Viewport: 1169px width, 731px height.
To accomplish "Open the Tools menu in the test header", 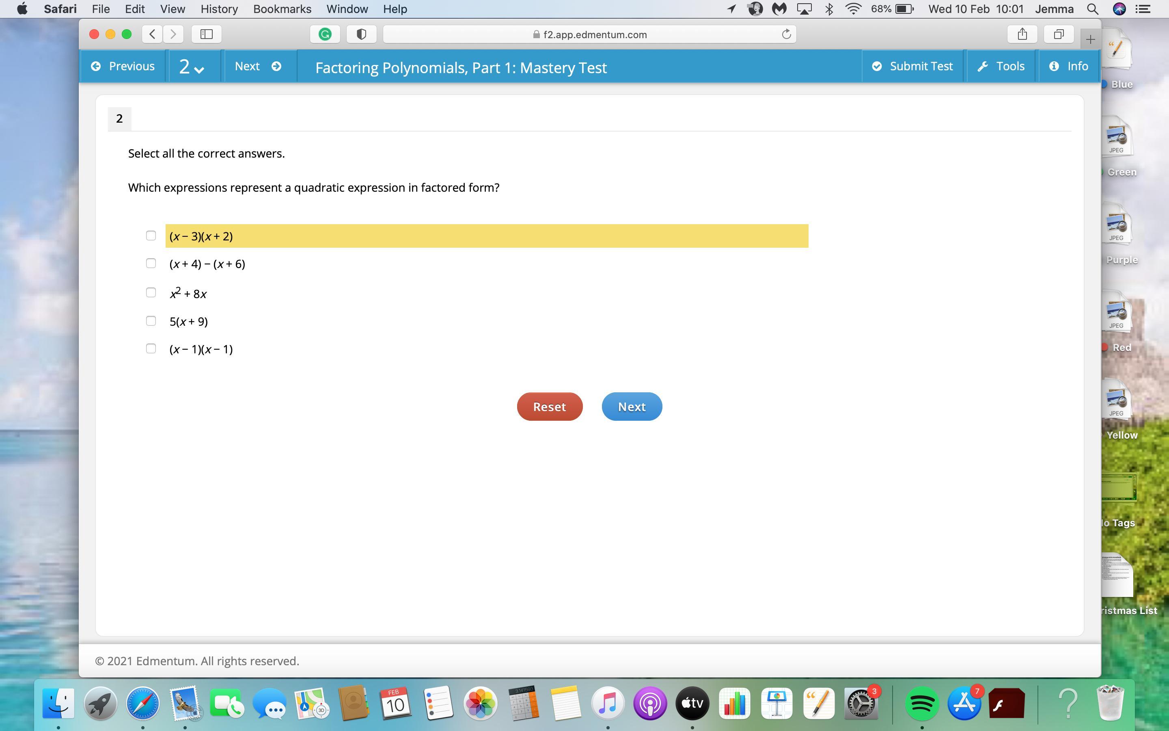I will (x=1001, y=67).
